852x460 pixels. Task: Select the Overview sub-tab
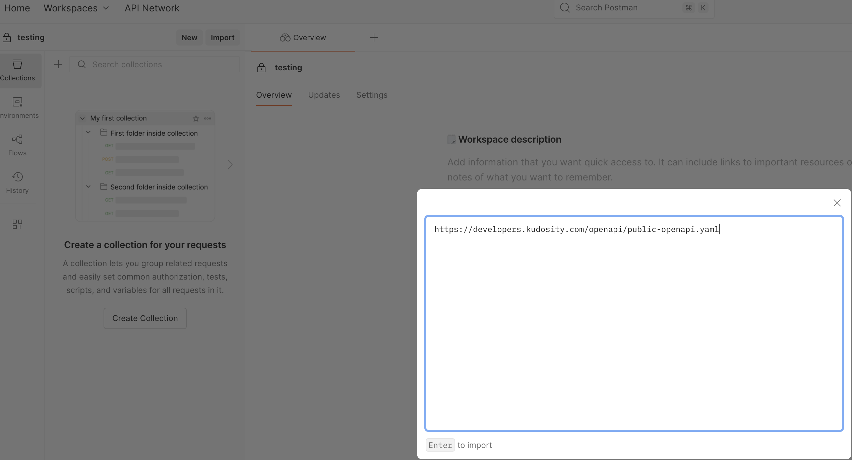click(274, 95)
